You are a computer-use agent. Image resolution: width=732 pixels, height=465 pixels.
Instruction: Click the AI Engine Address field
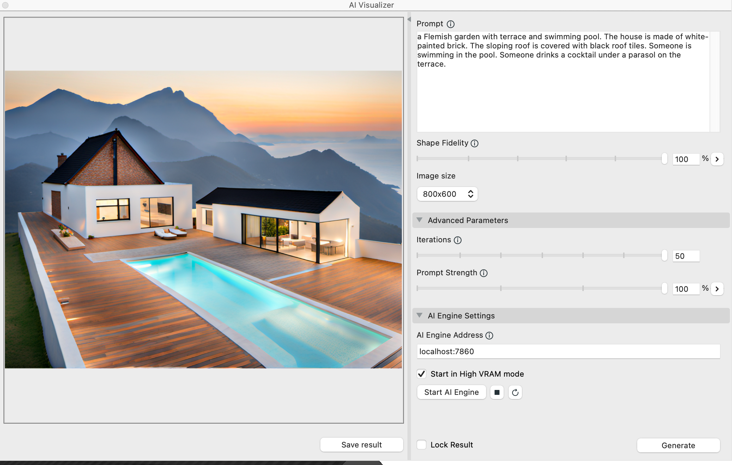click(x=568, y=352)
